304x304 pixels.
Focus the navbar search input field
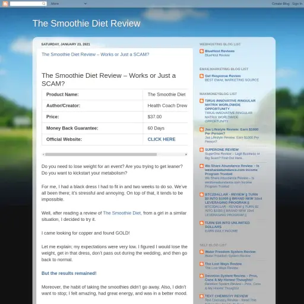click(x=26, y=4)
